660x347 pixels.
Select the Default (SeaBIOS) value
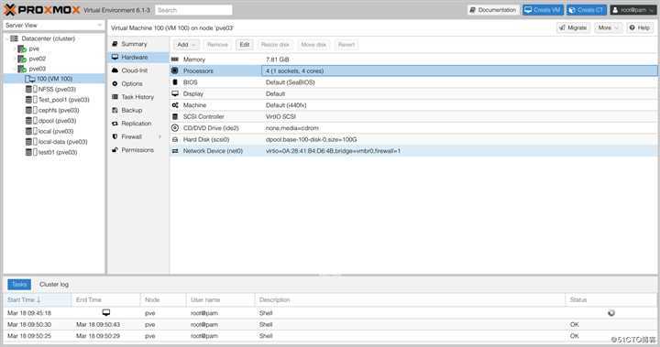coord(290,82)
